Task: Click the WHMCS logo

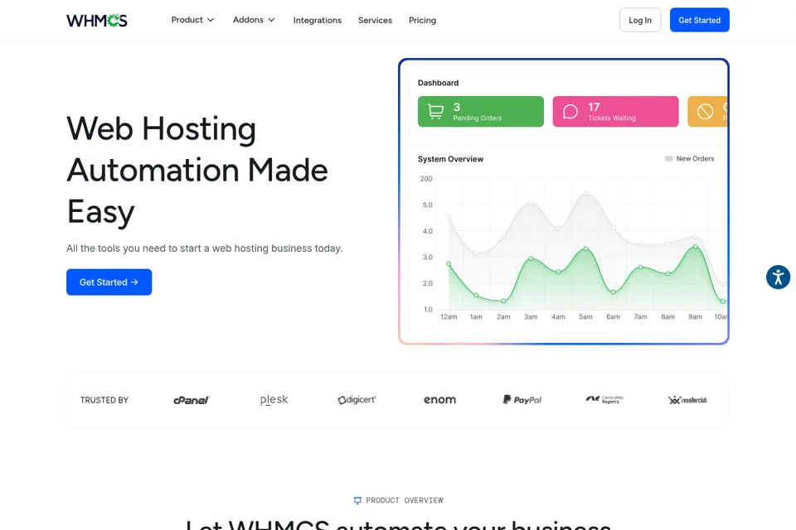Action: click(x=96, y=20)
